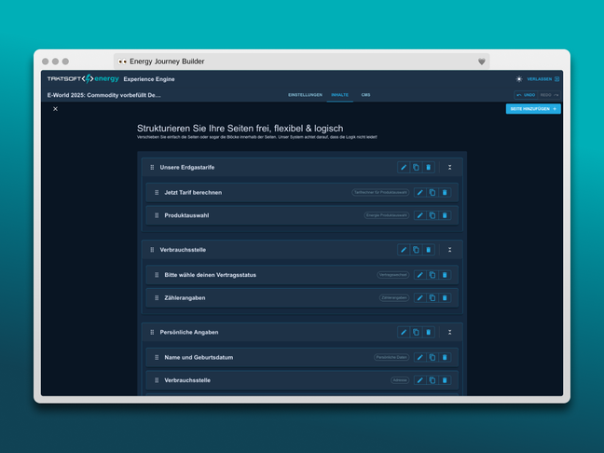Screen dimensions: 604x453
Task: Click drag handle of Produktauswahl block
Action: 157,215
